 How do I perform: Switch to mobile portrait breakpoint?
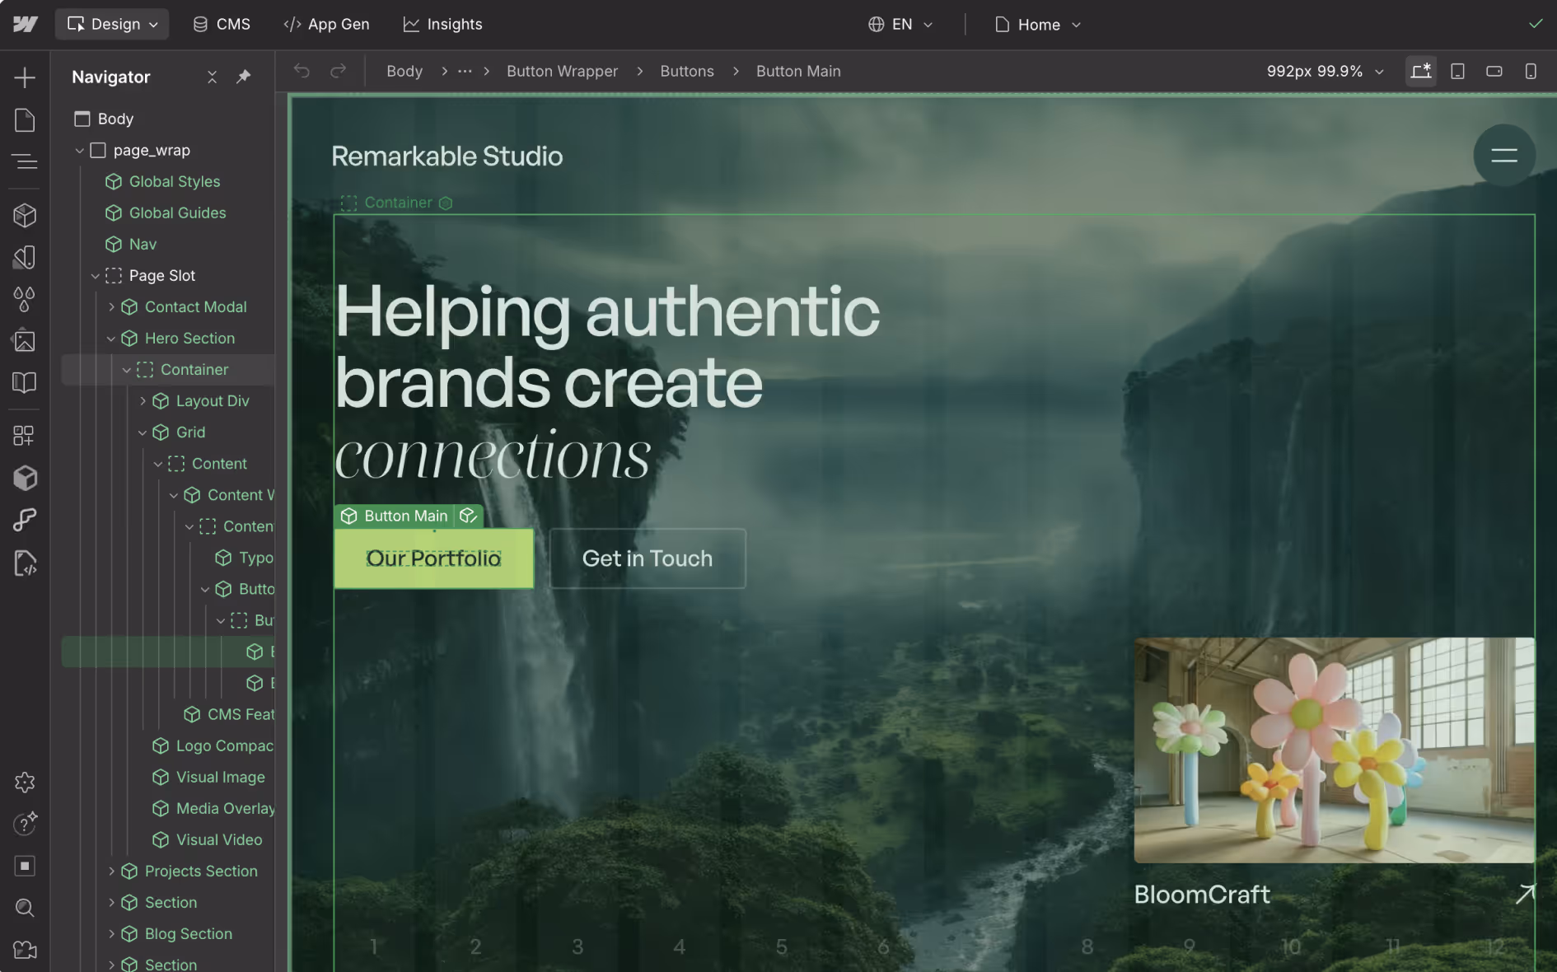pyautogui.click(x=1530, y=71)
